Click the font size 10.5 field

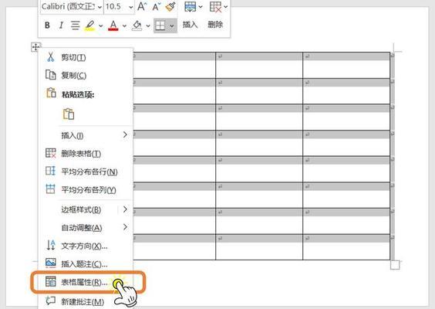[120, 6]
